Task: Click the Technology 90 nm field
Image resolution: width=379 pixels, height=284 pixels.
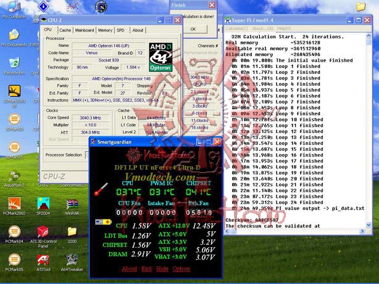Action: pyautogui.click(x=82, y=67)
